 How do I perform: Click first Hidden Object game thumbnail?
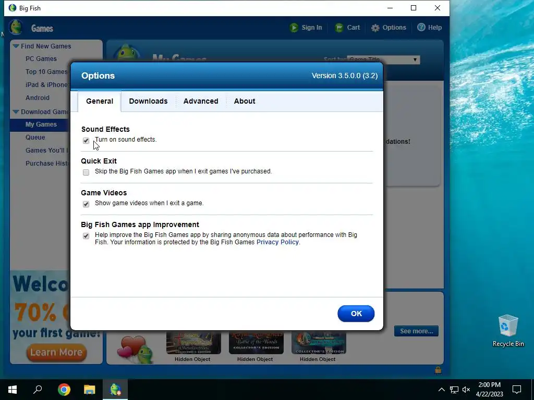pos(193,343)
